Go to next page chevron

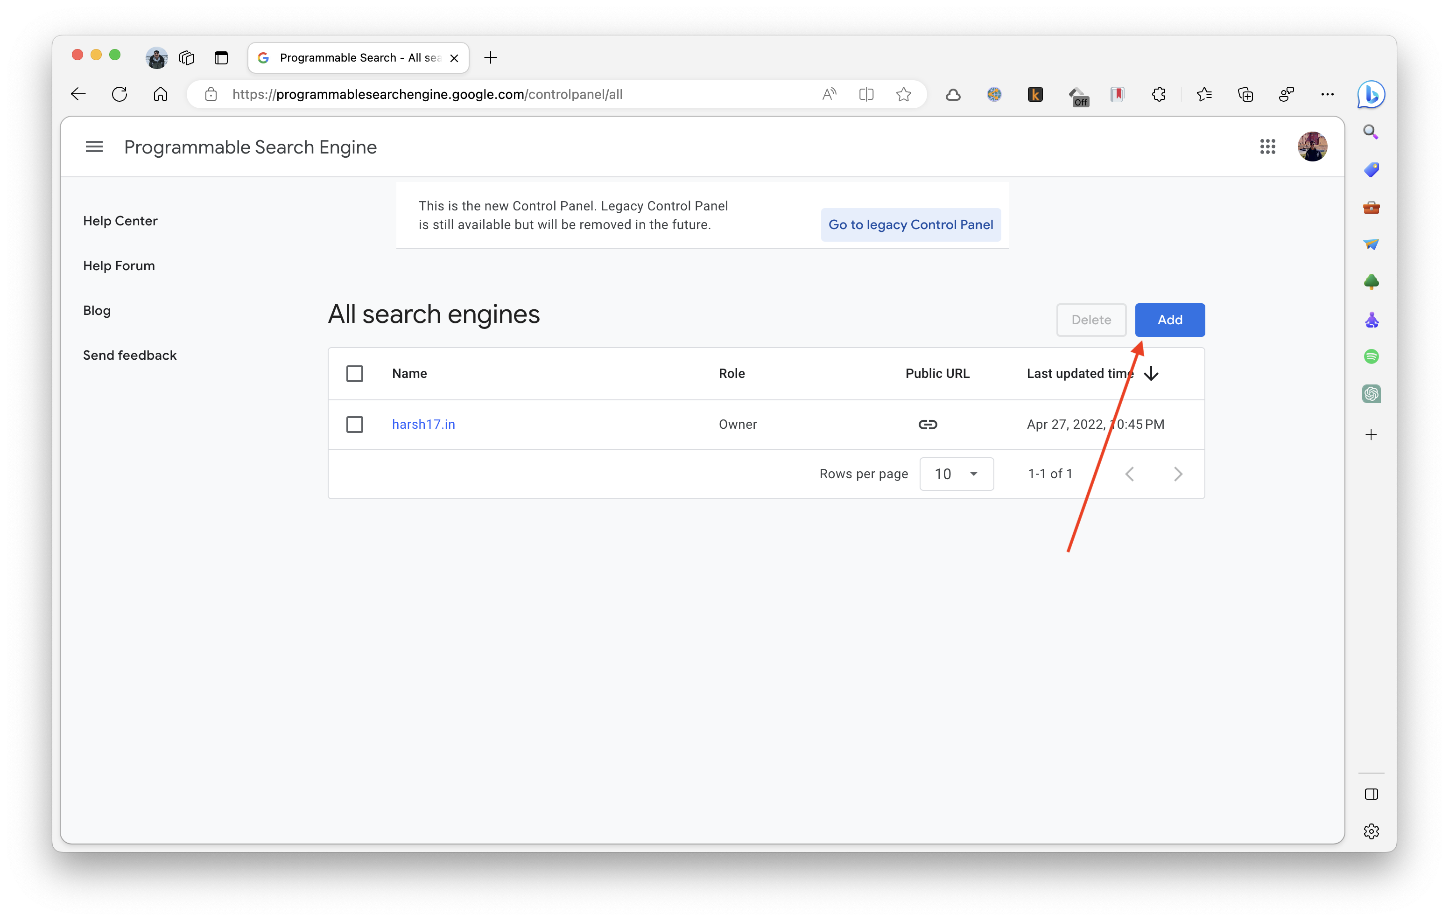[x=1178, y=474]
